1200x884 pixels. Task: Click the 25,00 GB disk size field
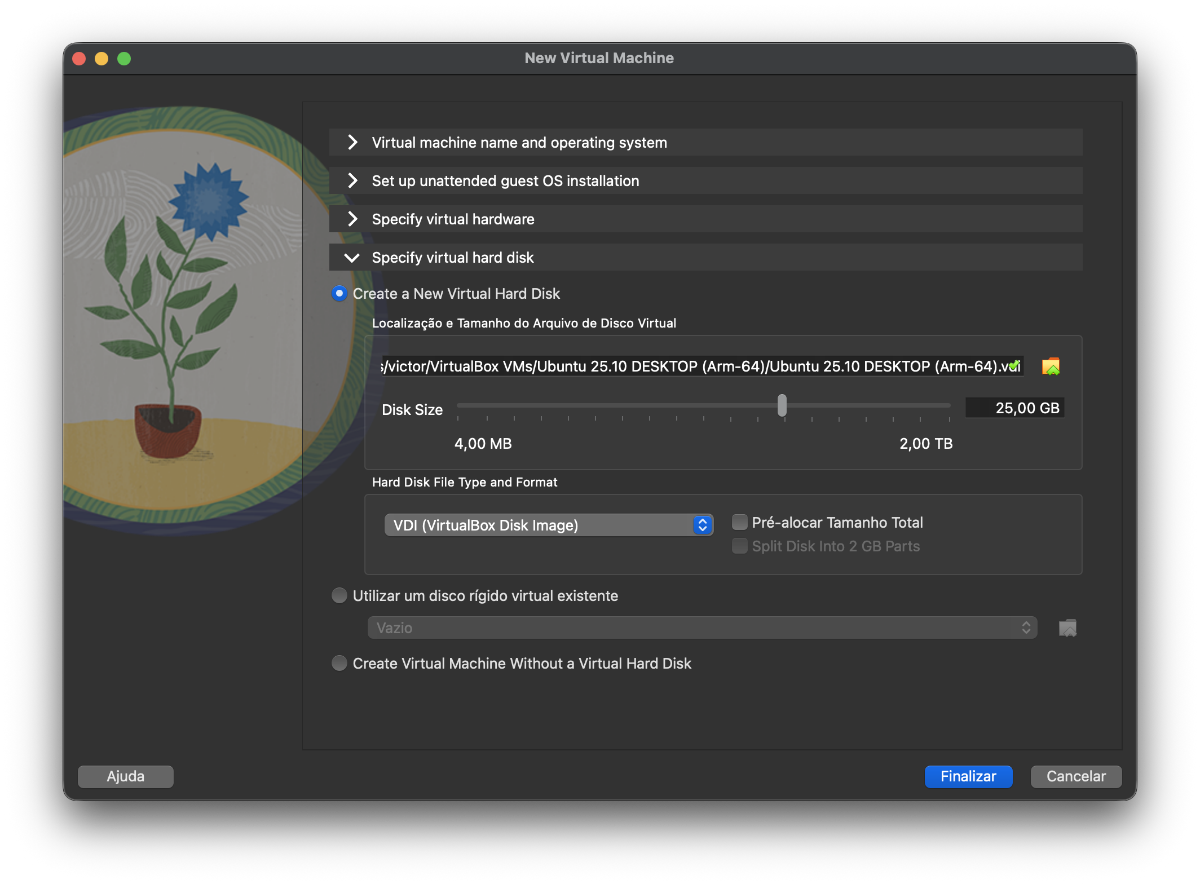click(x=1014, y=408)
